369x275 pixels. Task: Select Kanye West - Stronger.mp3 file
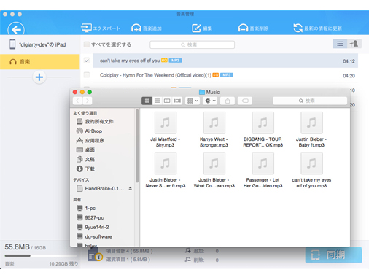(x=214, y=130)
